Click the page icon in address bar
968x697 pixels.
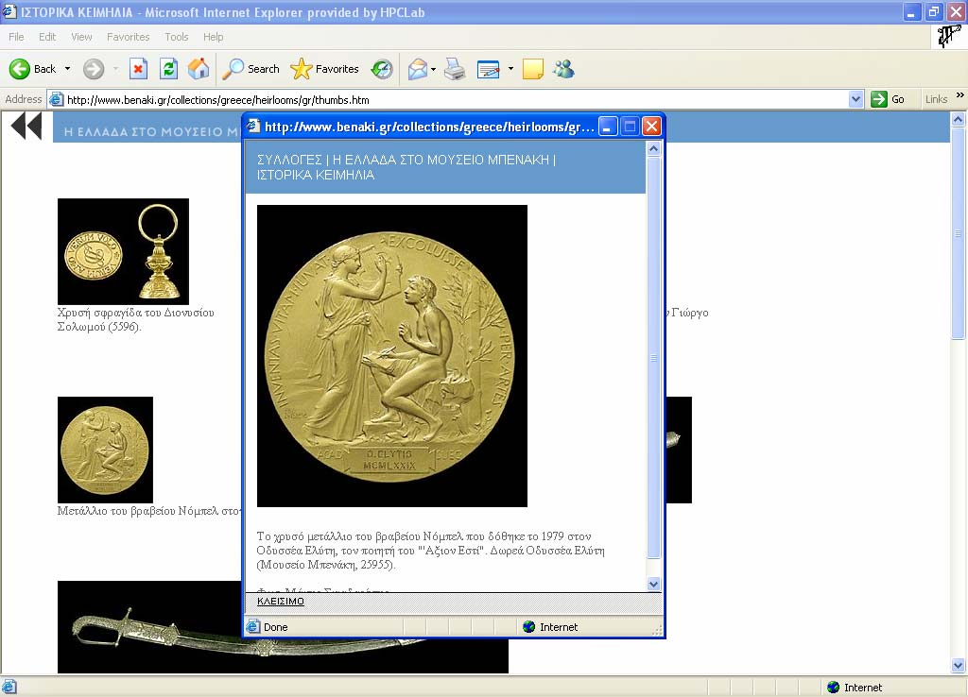point(56,99)
